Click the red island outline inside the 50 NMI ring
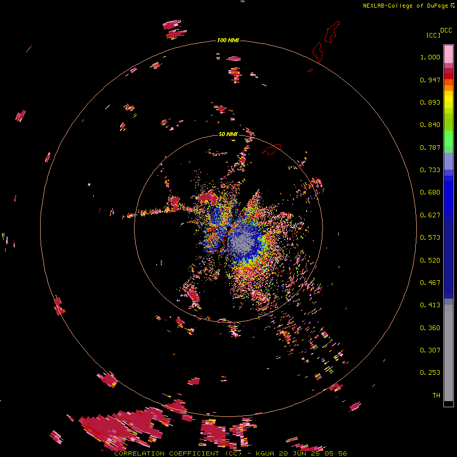The height and width of the screenshot is (457, 457). click(272, 149)
